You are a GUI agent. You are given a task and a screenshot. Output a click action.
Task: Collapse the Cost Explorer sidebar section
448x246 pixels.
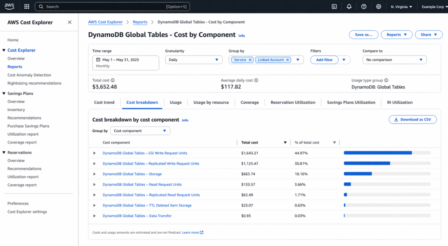point(4,50)
